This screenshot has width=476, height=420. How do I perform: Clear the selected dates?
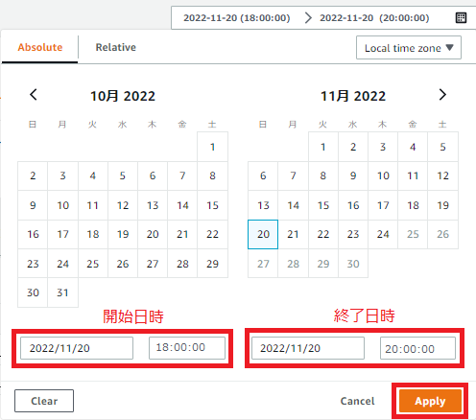[x=44, y=401]
